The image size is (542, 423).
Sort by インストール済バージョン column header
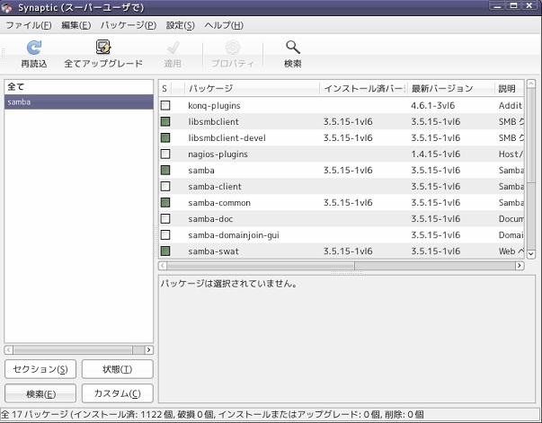click(x=364, y=88)
